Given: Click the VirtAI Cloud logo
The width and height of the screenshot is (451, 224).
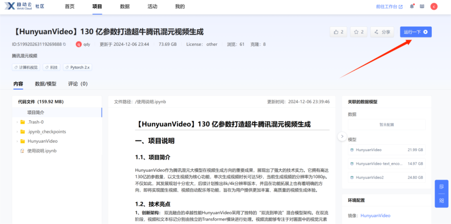Looking at the screenshot, I should (x=18, y=6).
